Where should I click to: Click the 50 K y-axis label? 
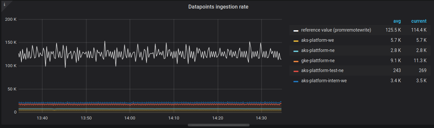coord(12,89)
